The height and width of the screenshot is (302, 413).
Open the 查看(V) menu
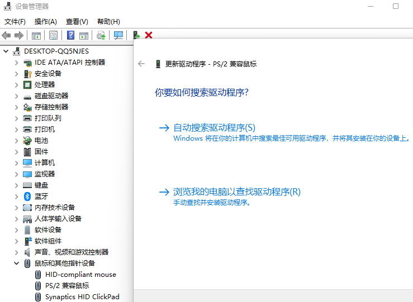(77, 21)
